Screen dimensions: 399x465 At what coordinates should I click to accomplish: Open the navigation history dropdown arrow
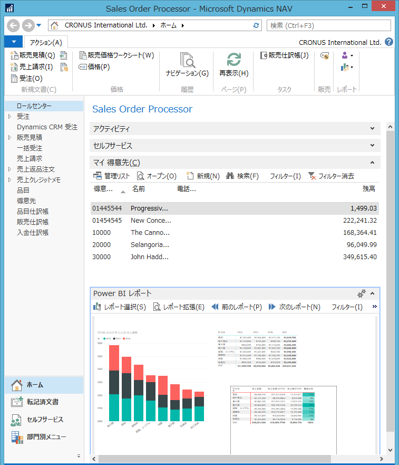coord(39,25)
